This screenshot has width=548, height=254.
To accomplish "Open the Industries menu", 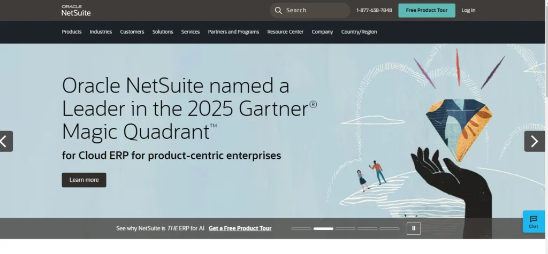I will [x=101, y=32].
